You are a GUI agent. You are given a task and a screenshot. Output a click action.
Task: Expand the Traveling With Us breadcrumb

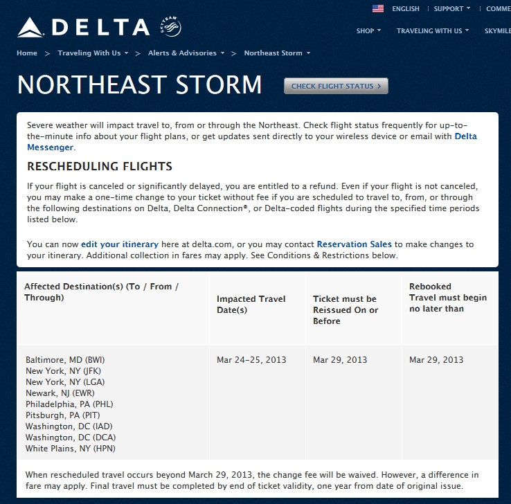tap(92, 53)
